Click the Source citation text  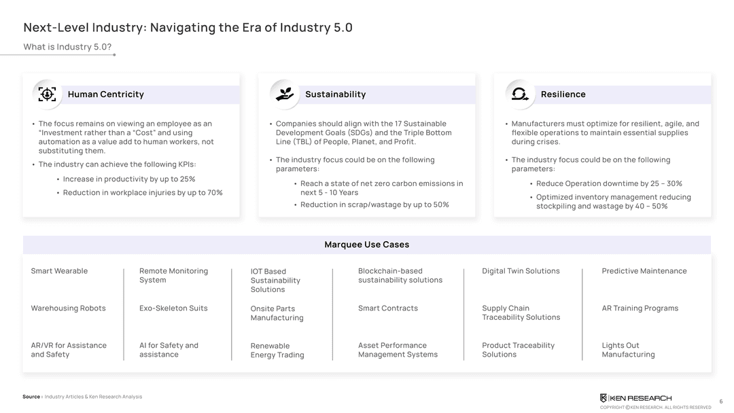click(x=82, y=397)
